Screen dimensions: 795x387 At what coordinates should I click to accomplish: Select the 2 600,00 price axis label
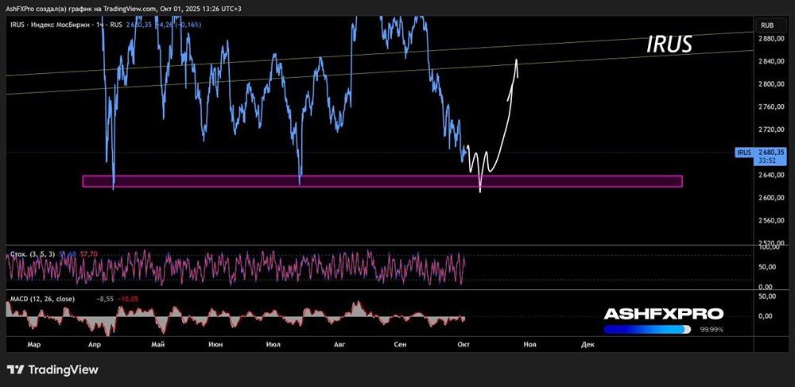770,198
